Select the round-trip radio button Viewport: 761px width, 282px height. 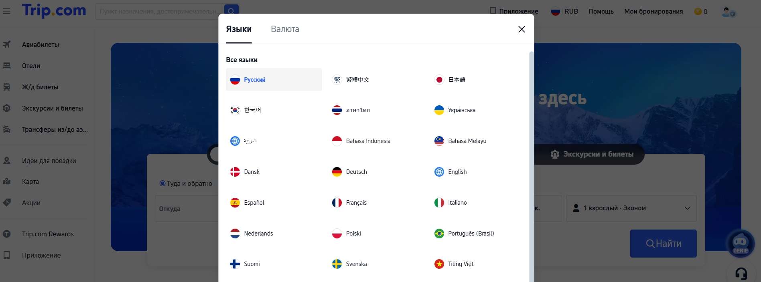click(162, 183)
